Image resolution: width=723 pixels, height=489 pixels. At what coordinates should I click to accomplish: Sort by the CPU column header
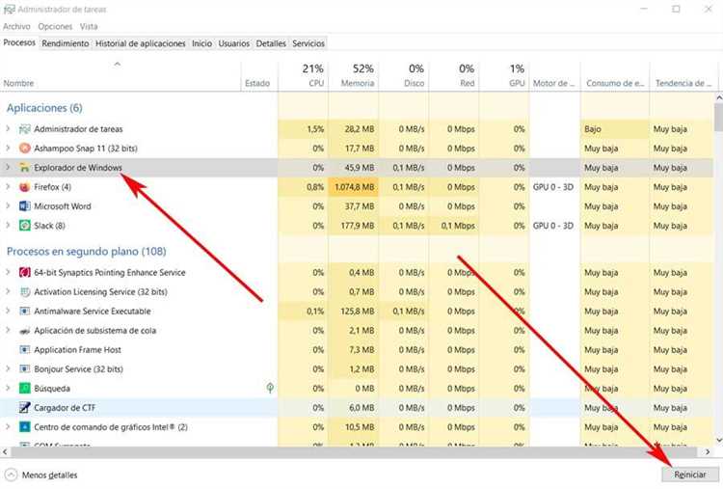(x=304, y=75)
